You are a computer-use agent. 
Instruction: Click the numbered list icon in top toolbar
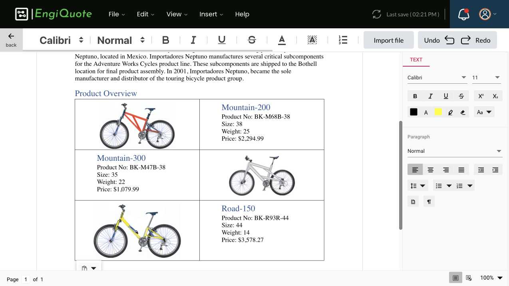(343, 40)
